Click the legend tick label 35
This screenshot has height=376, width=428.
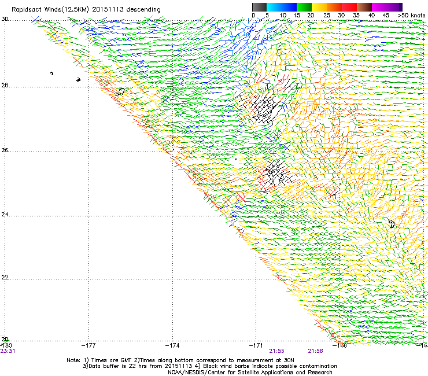(356, 16)
